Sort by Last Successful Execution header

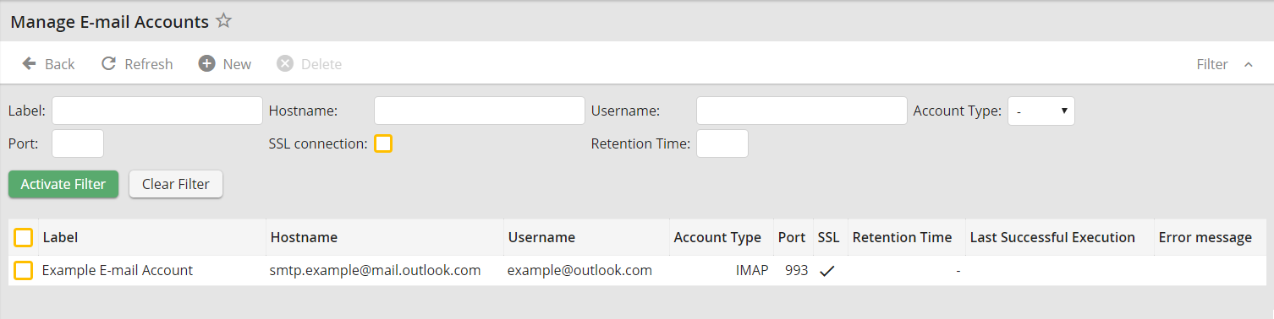coord(1052,238)
